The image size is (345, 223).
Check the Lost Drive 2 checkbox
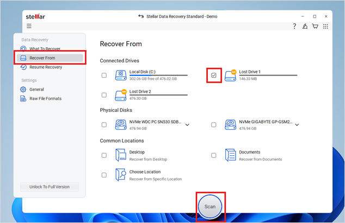pyautogui.click(x=104, y=95)
